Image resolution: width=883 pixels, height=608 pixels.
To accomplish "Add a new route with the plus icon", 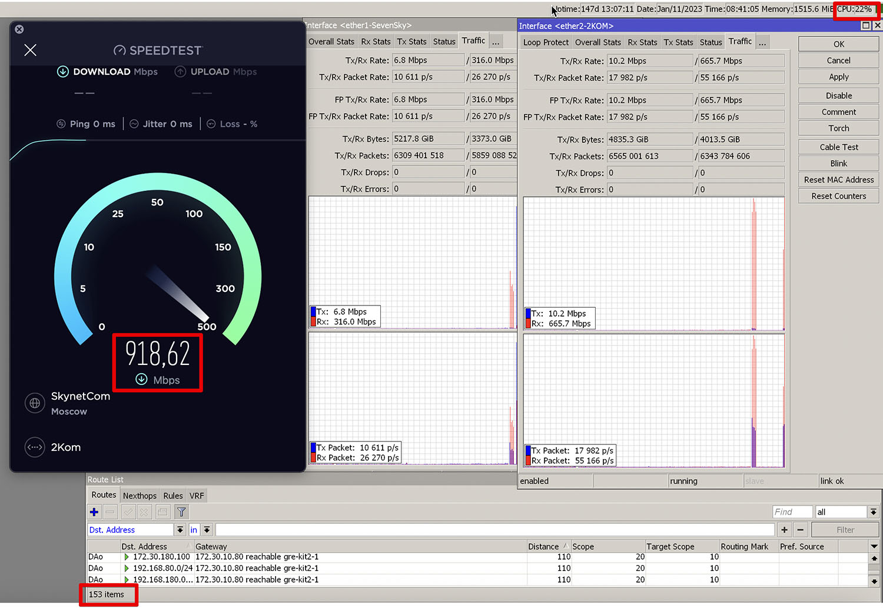I will coord(94,512).
